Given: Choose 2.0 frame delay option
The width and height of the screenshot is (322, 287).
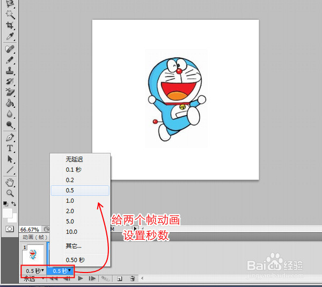Looking at the screenshot, I should pyautogui.click(x=80, y=211).
